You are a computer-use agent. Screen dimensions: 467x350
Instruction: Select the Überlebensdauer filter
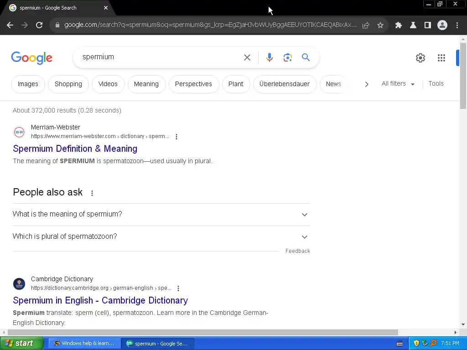tap(285, 84)
